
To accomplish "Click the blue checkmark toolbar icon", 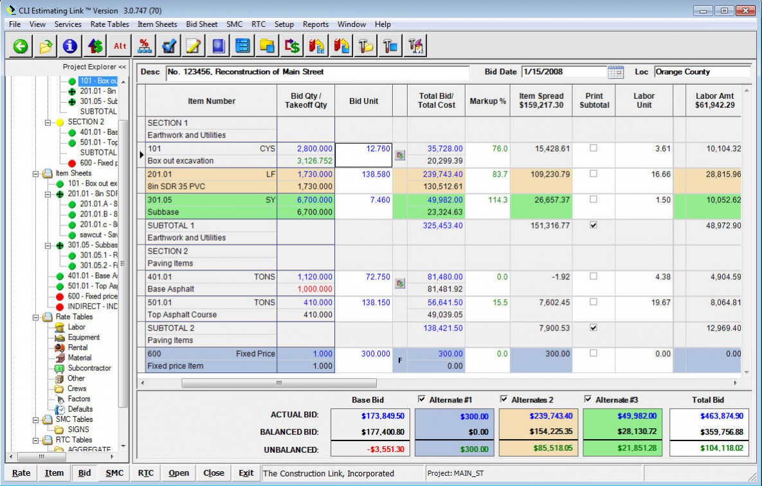I will (x=169, y=46).
